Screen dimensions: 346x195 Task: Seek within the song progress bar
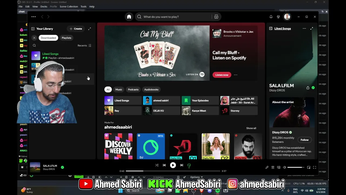173,171
